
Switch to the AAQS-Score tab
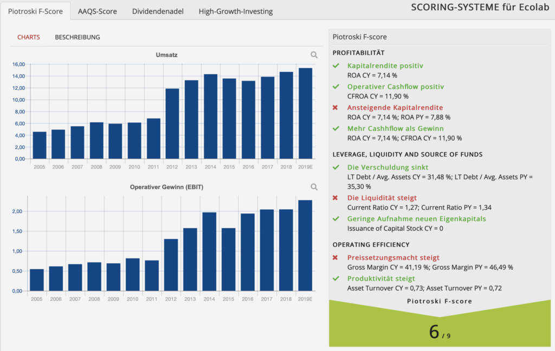click(98, 11)
